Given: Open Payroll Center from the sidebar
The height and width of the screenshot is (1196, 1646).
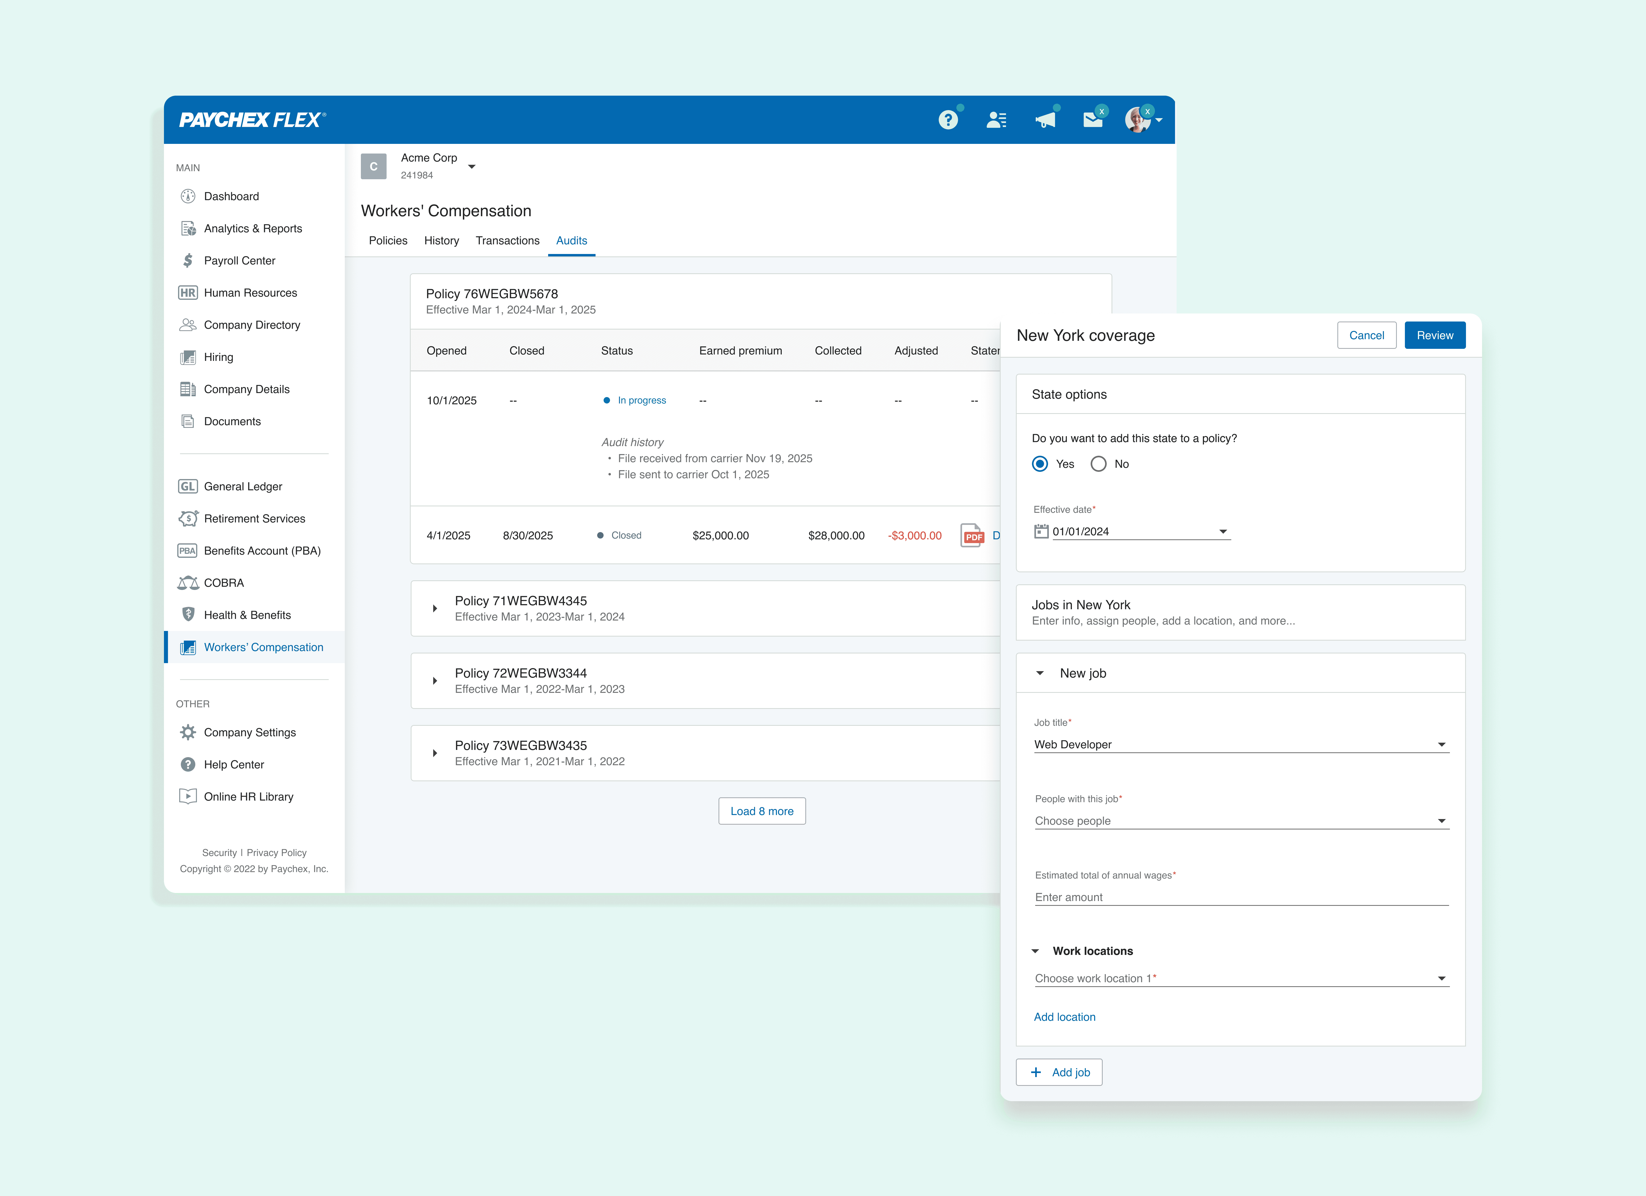Looking at the screenshot, I should click(x=240, y=260).
